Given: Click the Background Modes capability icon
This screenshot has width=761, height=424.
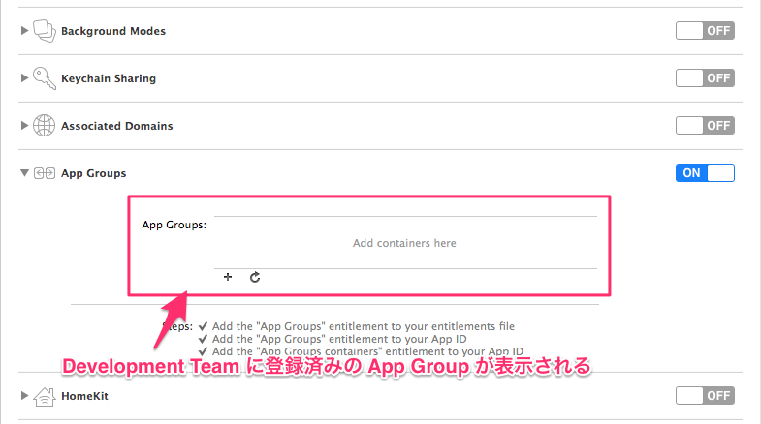Looking at the screenshot, I should [x=45, y=31].
